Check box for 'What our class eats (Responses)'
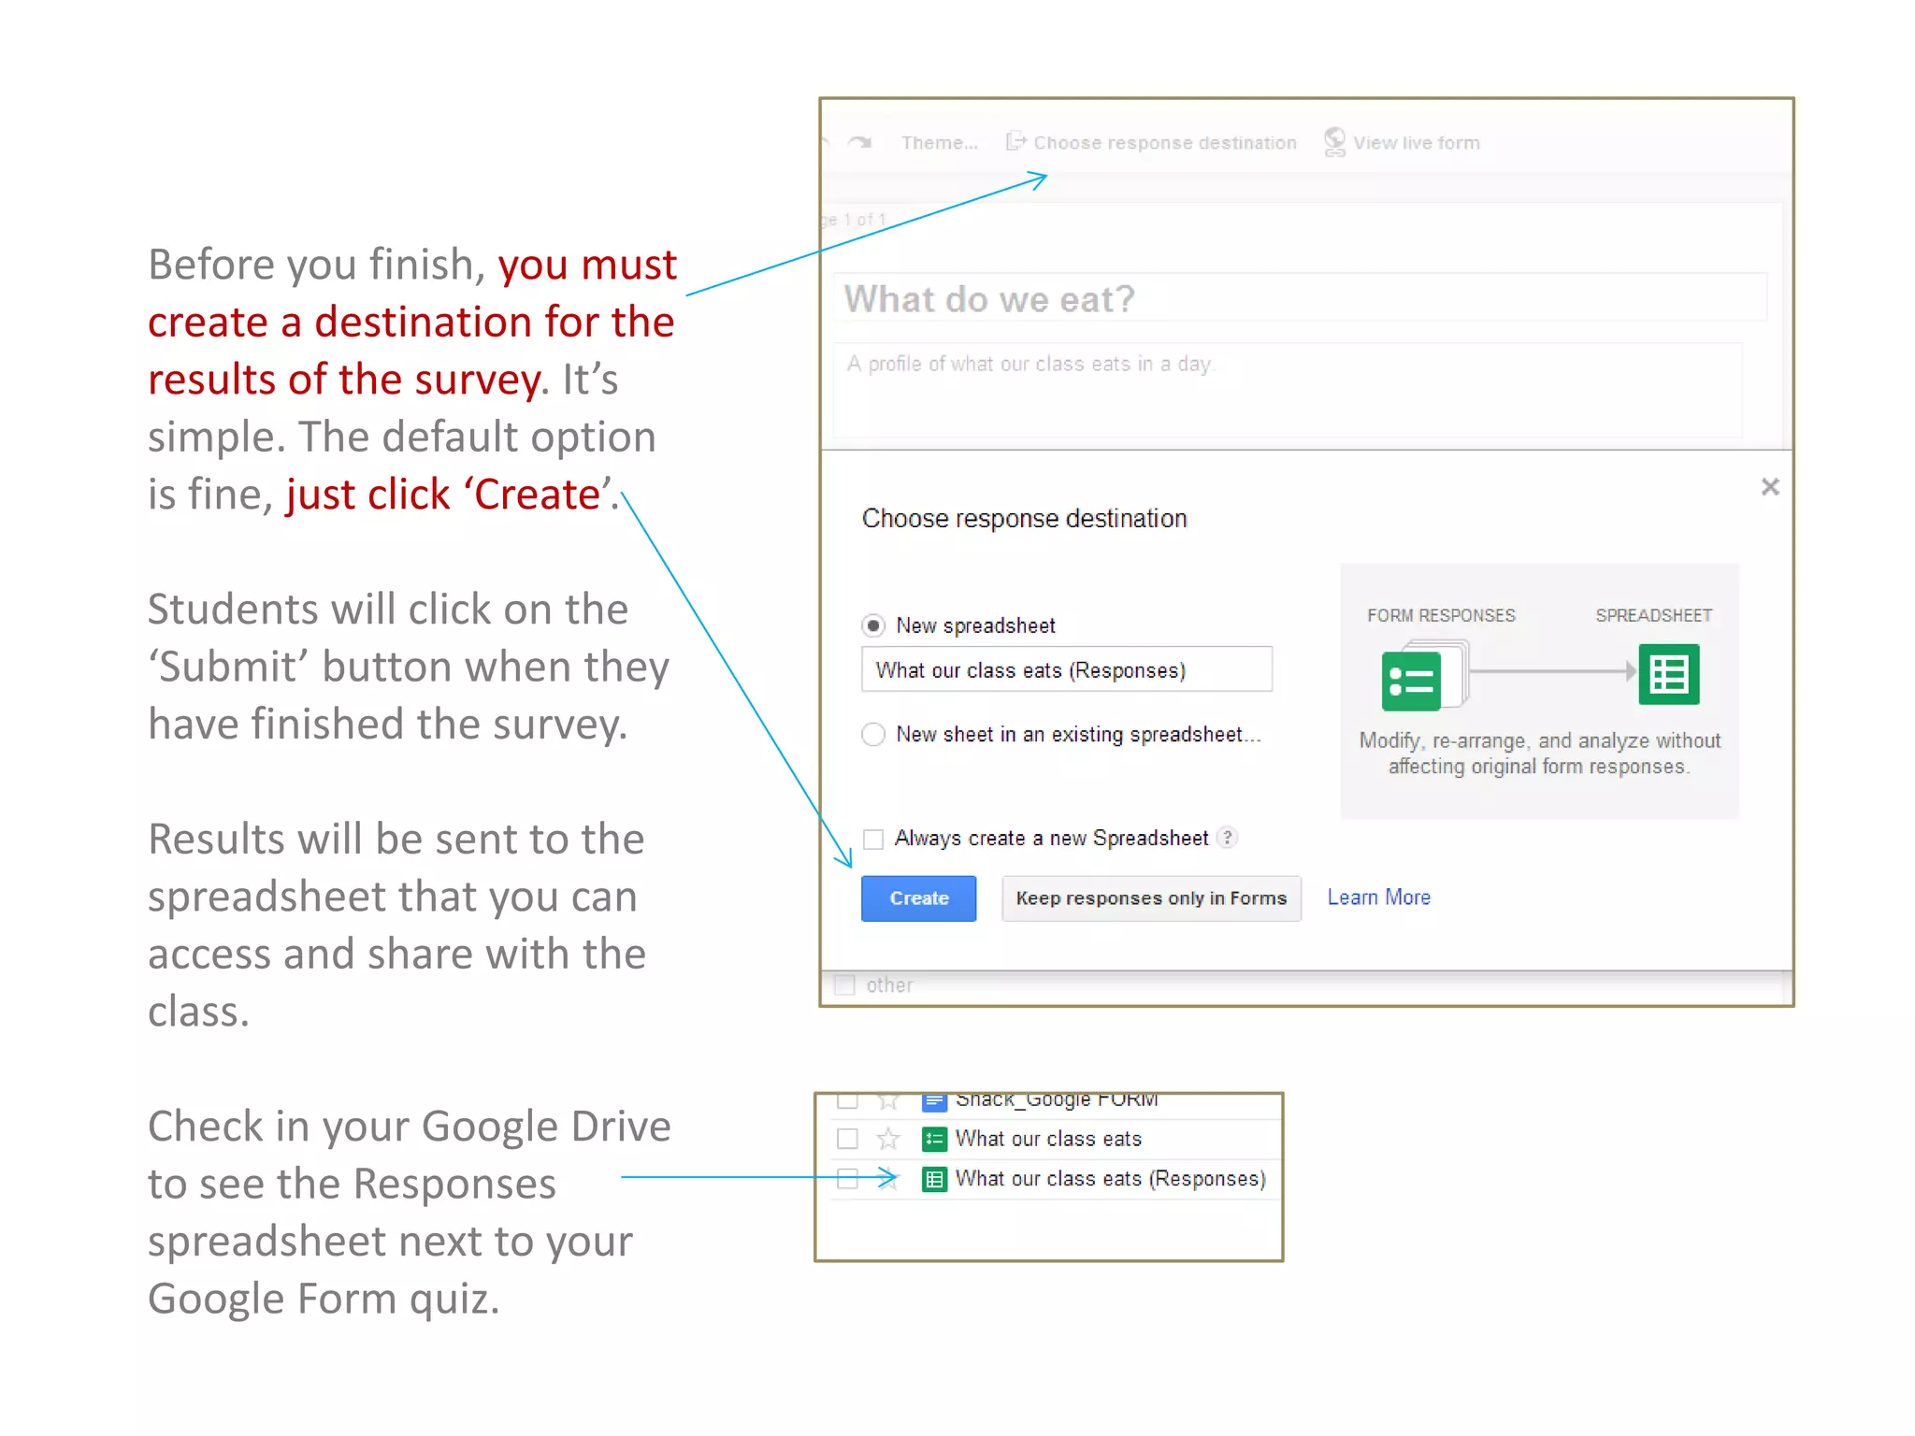Screen dimensions: 1915x1436 (847, 1179)
